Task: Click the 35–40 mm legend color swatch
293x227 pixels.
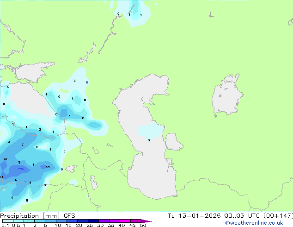Action: point(114,221)
